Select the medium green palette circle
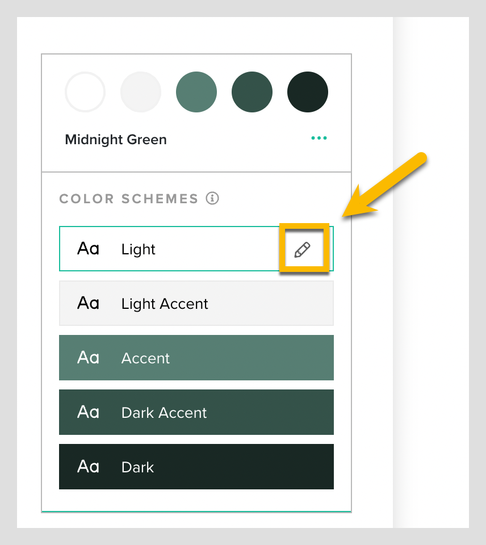 pos(196,92)
